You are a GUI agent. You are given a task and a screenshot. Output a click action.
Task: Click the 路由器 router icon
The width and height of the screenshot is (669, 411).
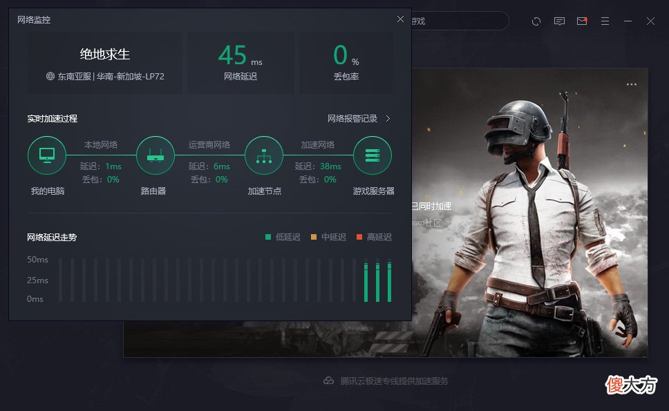(156, 155)
